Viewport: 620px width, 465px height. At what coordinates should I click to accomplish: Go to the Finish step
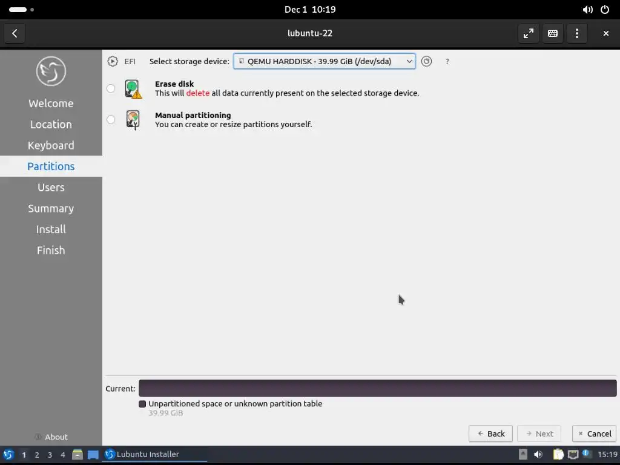tap(51, 250)
